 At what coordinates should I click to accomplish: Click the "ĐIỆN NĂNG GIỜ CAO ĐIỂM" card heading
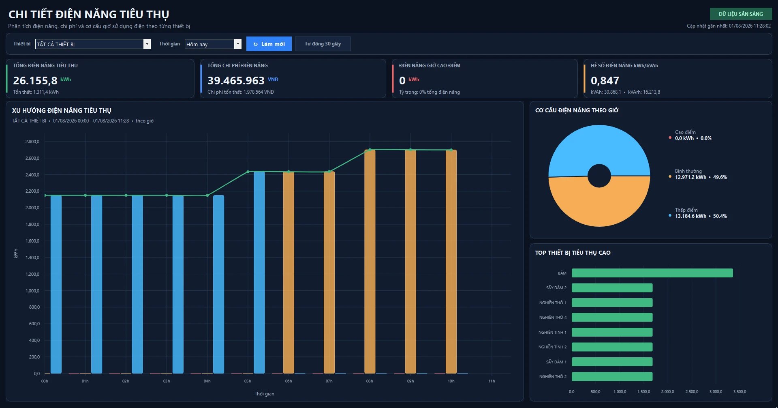tap(430, 65)
